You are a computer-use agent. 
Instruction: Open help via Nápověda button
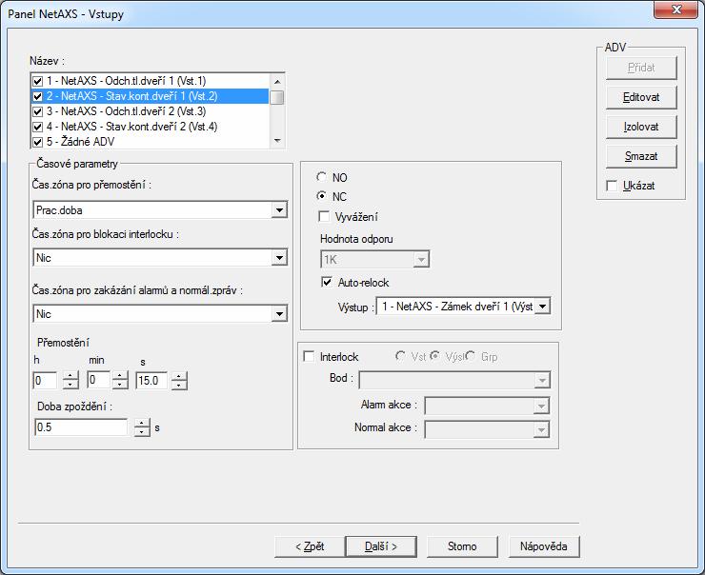(x=544, y=546)
